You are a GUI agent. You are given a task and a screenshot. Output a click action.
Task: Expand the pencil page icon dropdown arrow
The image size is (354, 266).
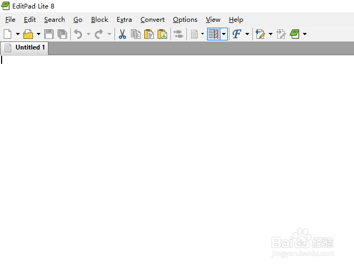coord(270,34)
